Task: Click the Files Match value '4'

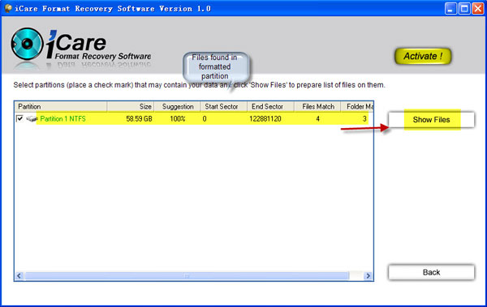Action: click(317, 119)
